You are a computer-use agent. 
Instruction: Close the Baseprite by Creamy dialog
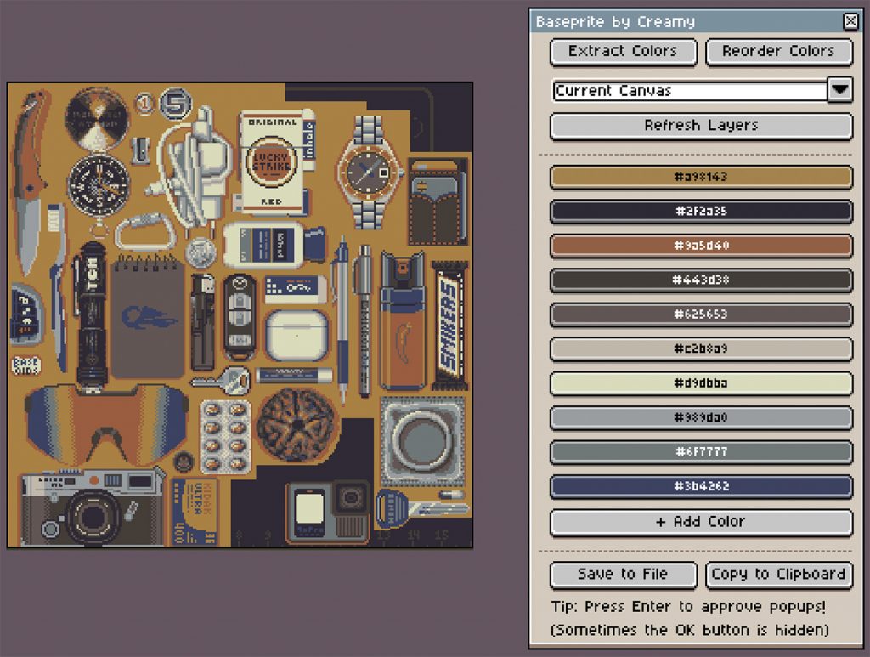[850, 21]
